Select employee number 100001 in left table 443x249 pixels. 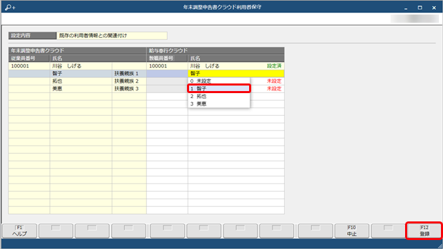(x=29, y=66)
